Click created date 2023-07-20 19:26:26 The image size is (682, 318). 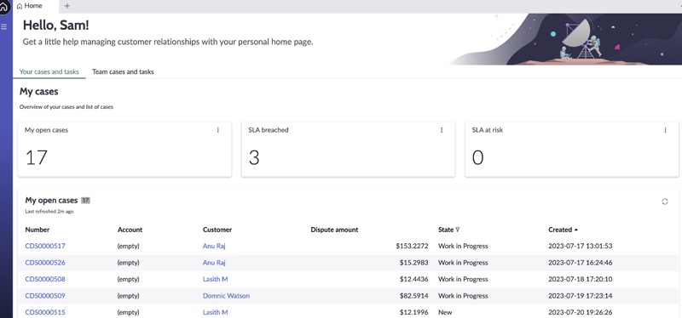[x=580, y=312]
